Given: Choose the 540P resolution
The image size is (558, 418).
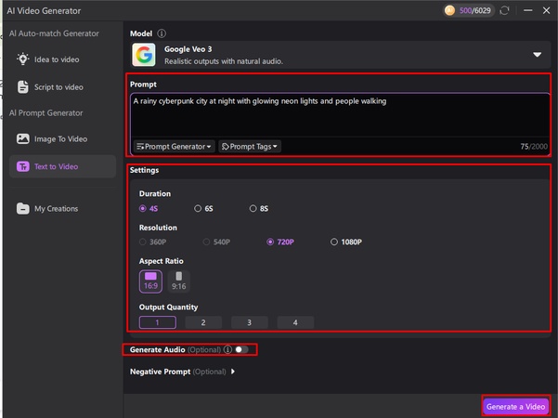Looking at the screenshot, I should point(216,242).
